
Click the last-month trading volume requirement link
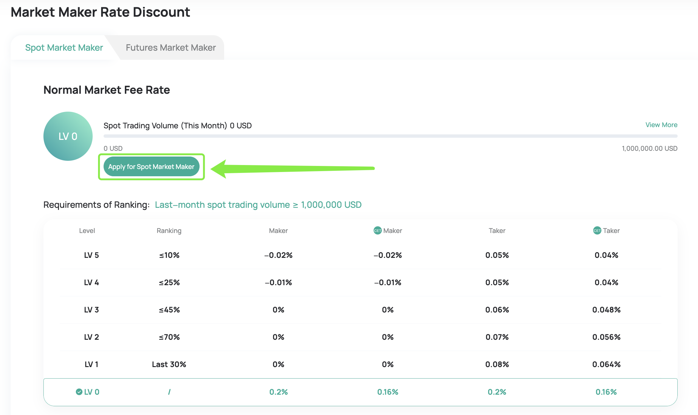click(x=258, y=205)
